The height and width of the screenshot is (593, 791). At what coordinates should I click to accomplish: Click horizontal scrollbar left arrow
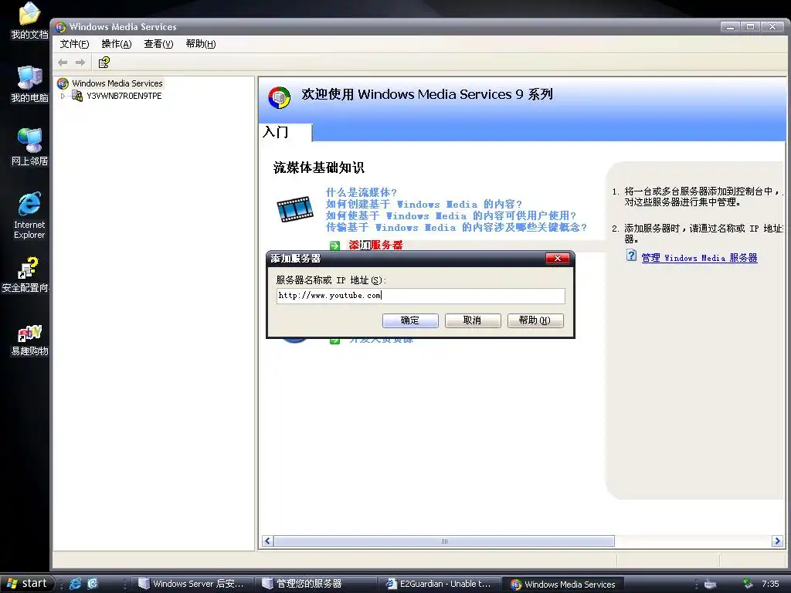point(268,541)
